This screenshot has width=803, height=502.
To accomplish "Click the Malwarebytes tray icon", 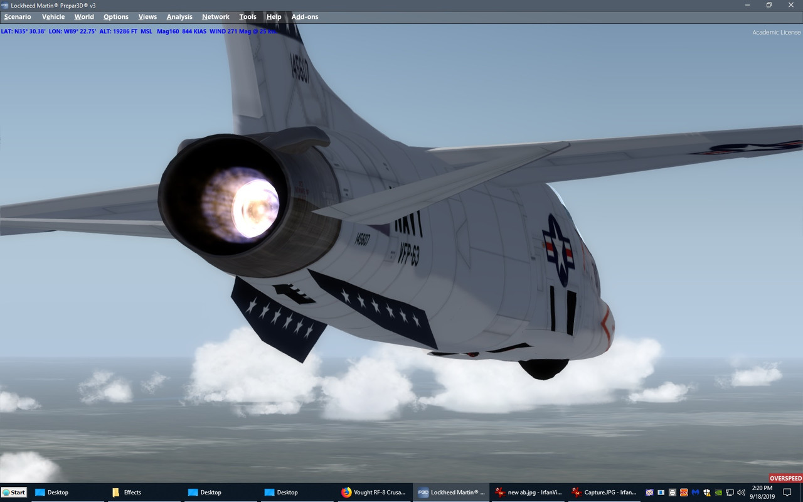I will coord(695,493).
